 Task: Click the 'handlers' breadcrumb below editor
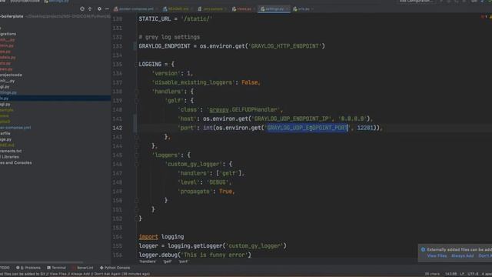[x=148, y=262]
